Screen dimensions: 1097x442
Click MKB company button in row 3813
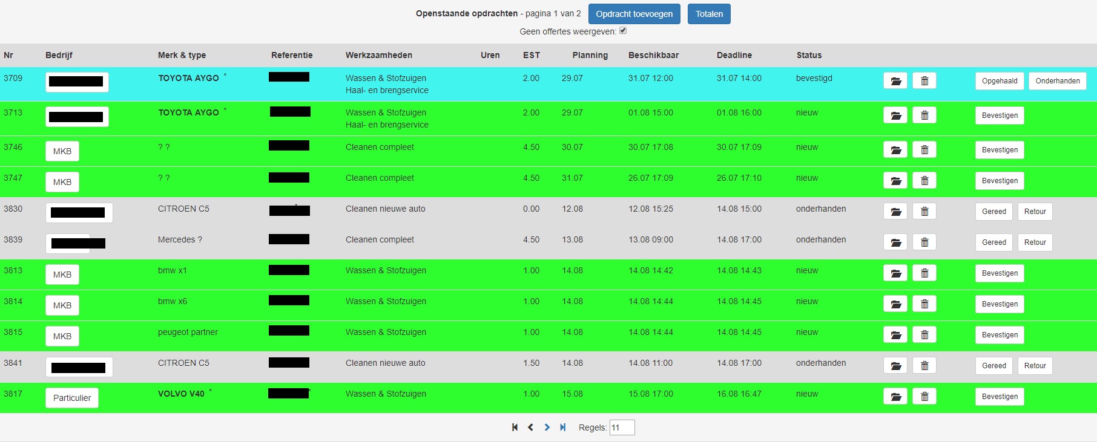click(x=62, y=275)
